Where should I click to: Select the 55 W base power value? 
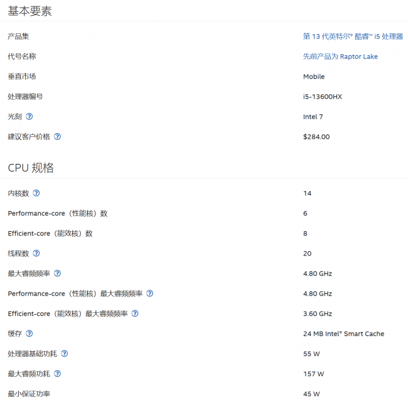tap(311, 354)
